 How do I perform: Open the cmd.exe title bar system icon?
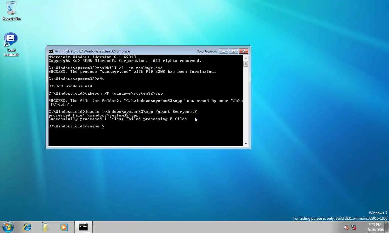pos(51,51)
